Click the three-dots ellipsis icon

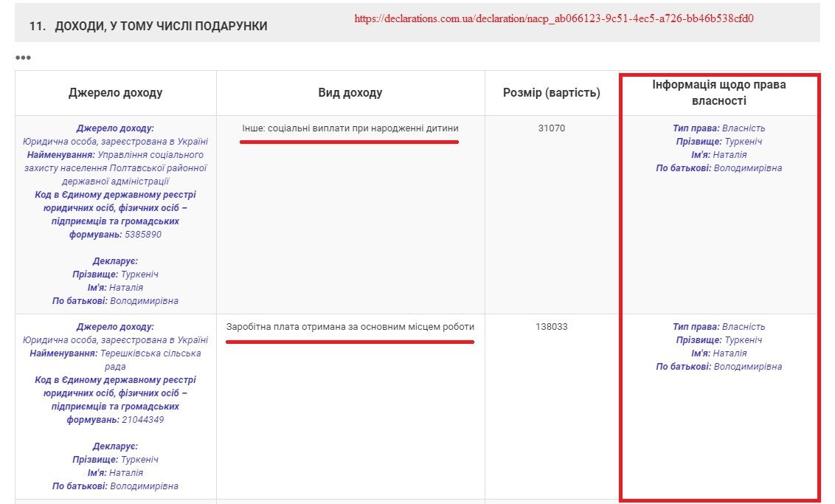coord(23,58)
